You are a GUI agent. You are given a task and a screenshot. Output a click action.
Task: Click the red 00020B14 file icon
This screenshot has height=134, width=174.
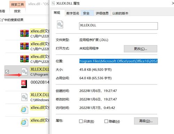(24, 84)
